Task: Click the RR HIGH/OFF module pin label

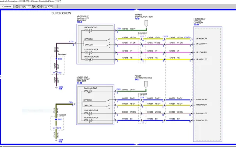Action: point(202,99)
